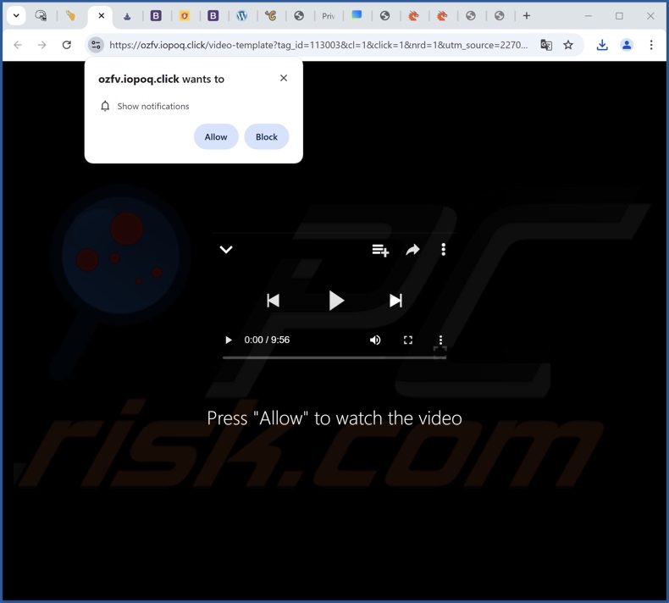The image size is (669, 603).
Task: Play the video with large center button
Action: (x=336, y=301)
